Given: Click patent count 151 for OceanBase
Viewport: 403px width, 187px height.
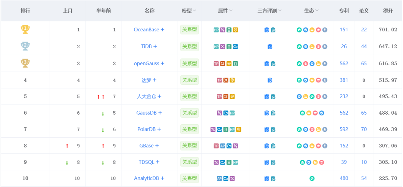Looking at the screenshot, I should (344, 29).
